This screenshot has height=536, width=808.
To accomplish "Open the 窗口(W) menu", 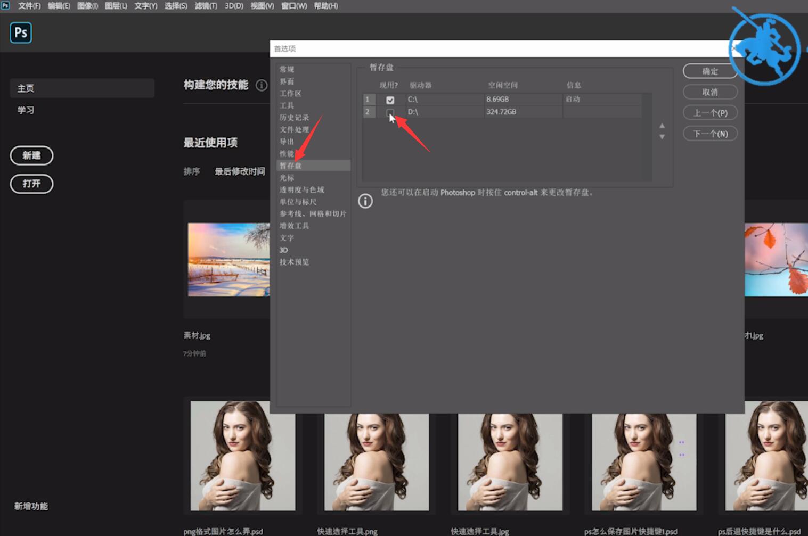I will [294, 6].
